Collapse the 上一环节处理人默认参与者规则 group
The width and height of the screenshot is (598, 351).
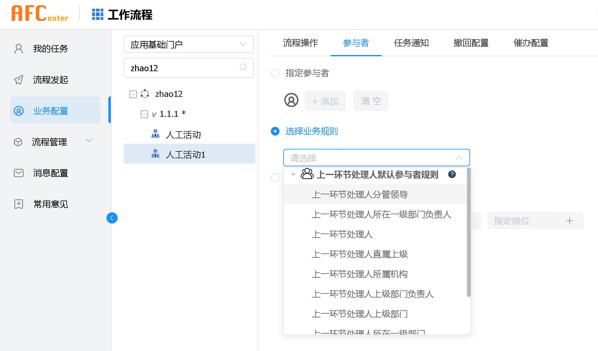click(x=293, y=174)
